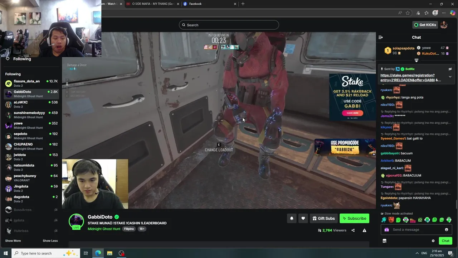Open the browser favorites list
458x258 pixels.
(427, 13)
